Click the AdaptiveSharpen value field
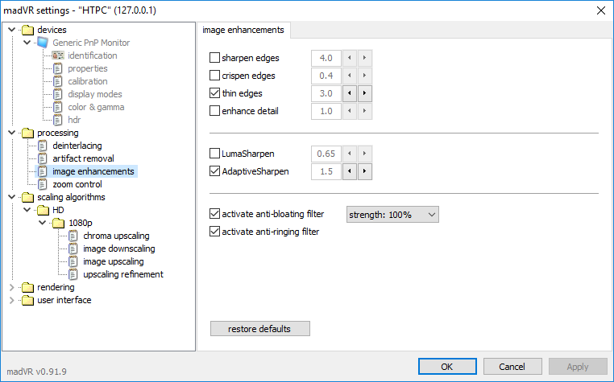 click(x=326, y=171)
